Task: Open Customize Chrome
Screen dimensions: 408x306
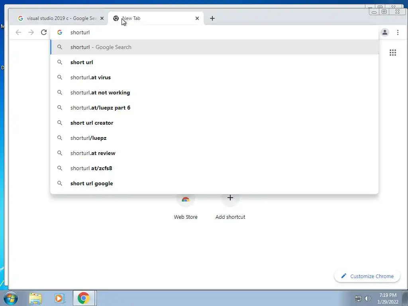Action: click(367, 276)
